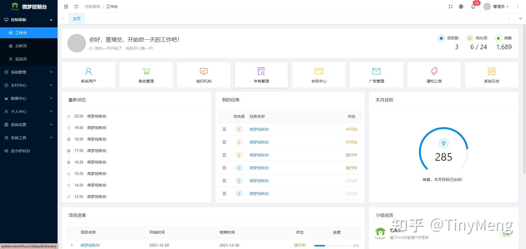Screen dimensions: 526x249
Task: Open 字典管理 shortcut card
Action: (x=261, y=75)
